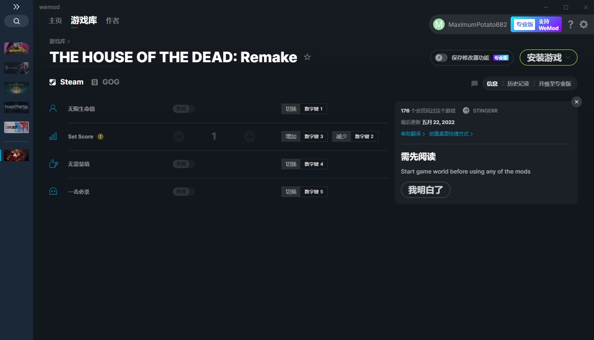Viewport: 594px width, 340px height.
Task: Open the help question mark icon
Action: (x=570, y=24)
